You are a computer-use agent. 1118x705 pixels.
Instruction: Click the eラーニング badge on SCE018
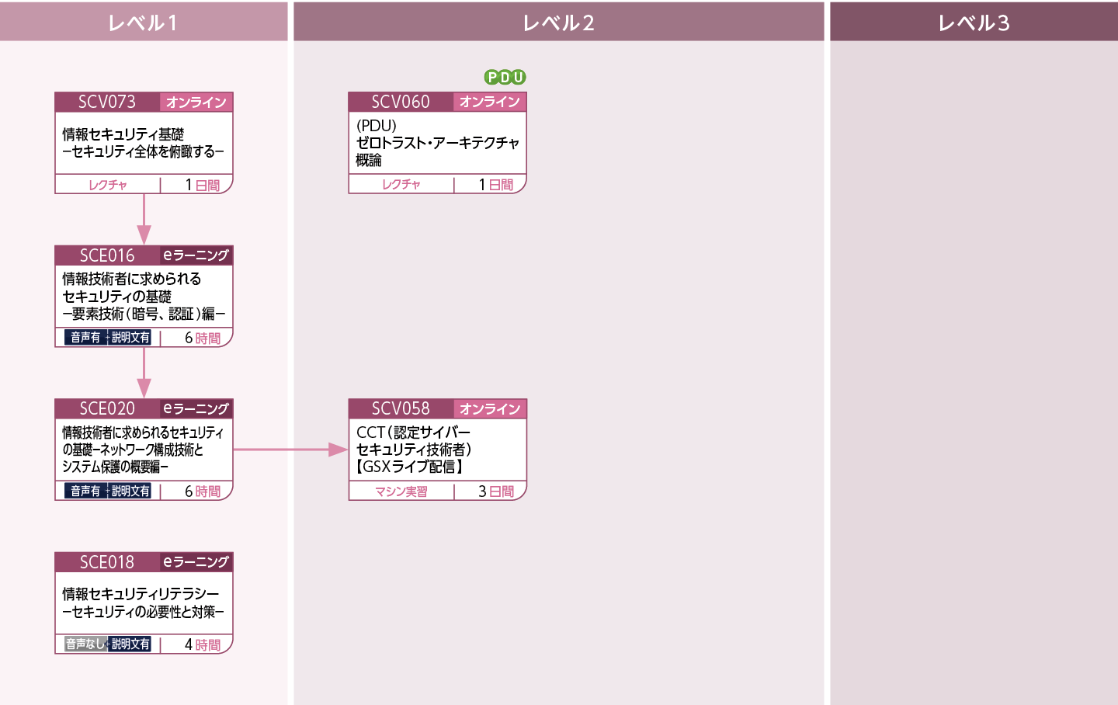[195, 562]
